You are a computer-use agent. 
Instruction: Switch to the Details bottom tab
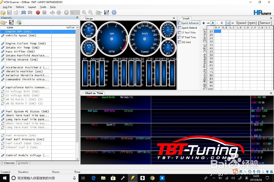pos(23,163)
